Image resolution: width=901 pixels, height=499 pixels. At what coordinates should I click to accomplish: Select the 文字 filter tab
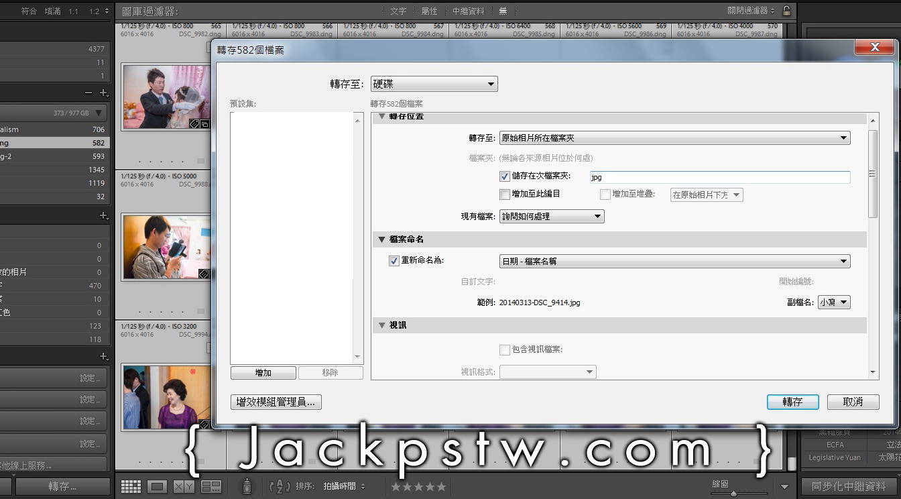398,11
